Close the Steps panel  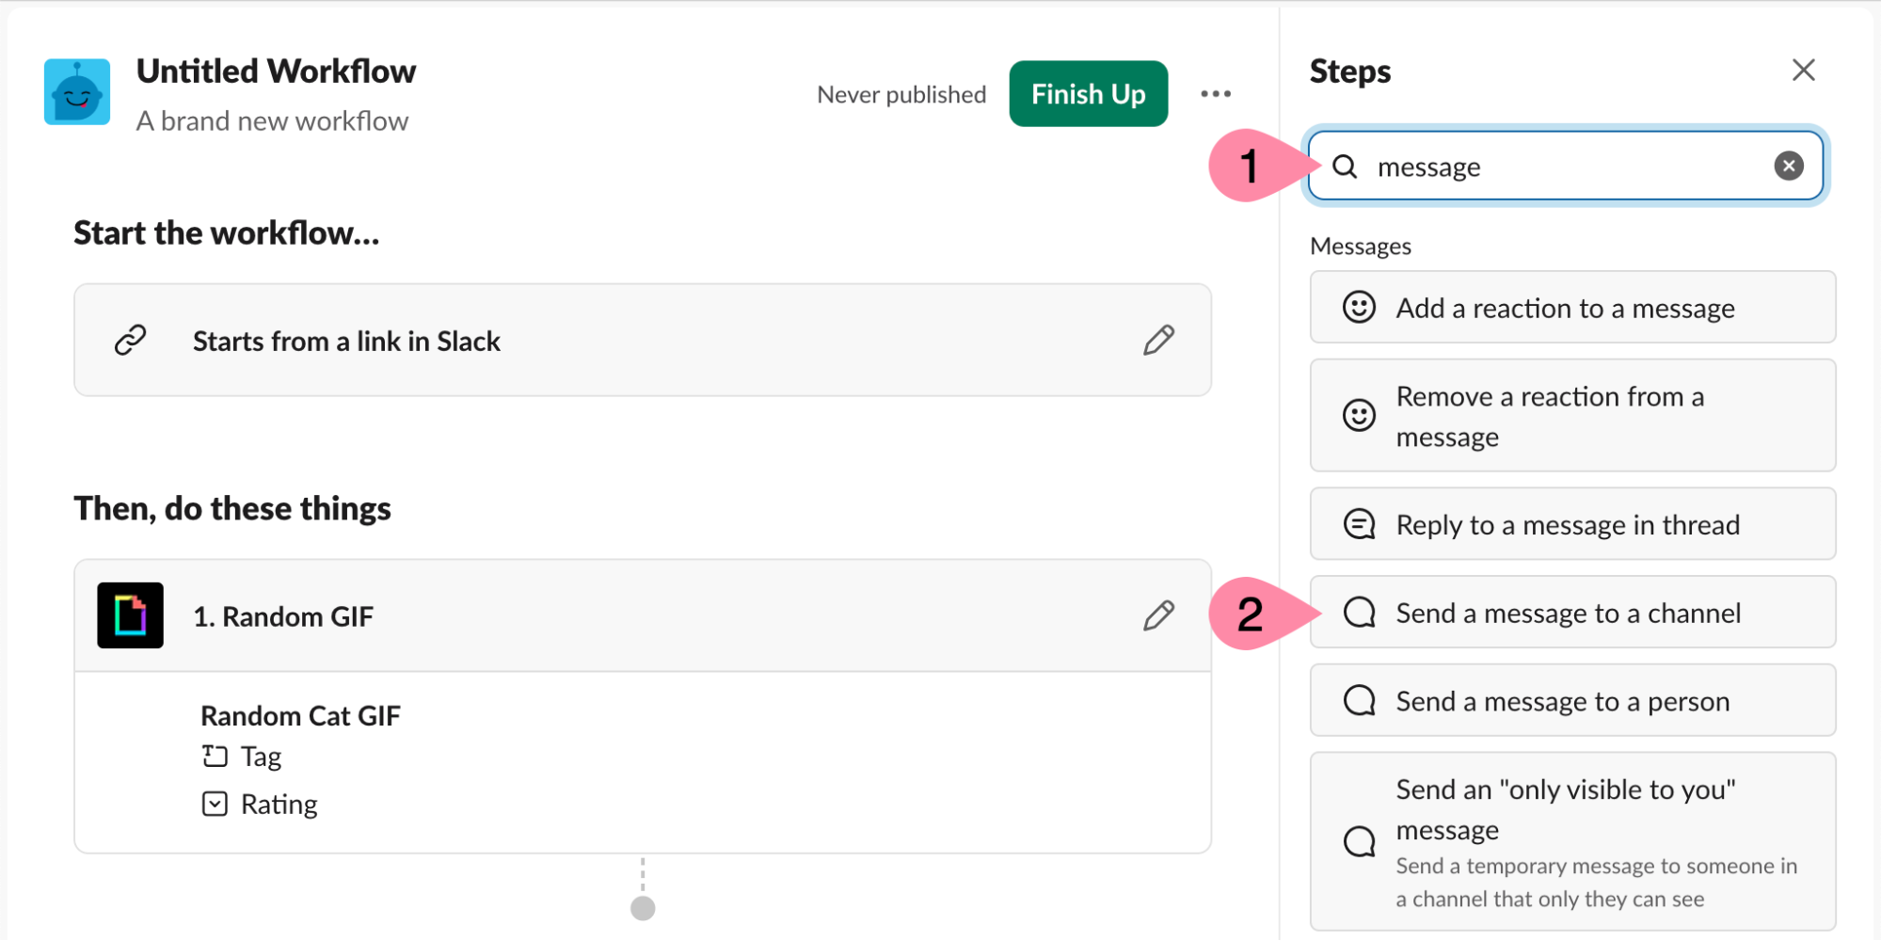[x=1803, y=71]
